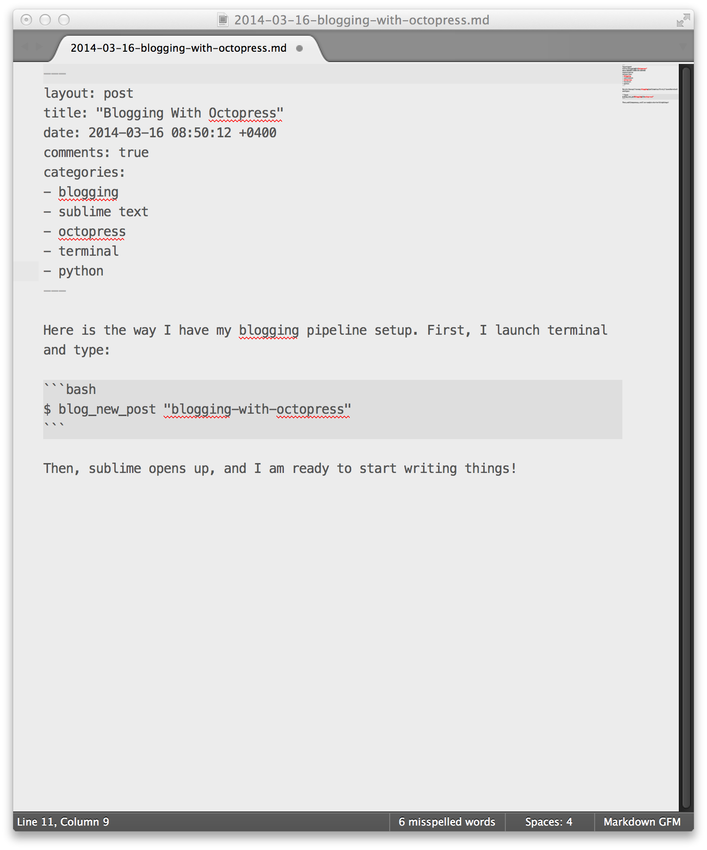Click the 6 misspelled words status item
The width and height of the screenshot is (707, 850).
tap(447, 821)
